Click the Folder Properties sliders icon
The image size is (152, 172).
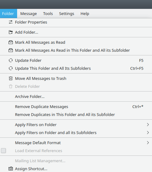(x=11, y=22)
